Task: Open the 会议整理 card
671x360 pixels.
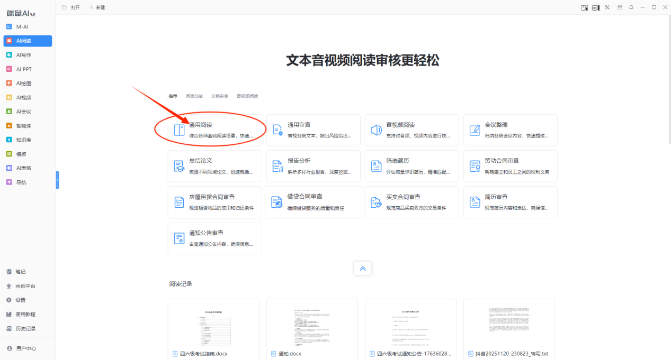Action: coord(509,130)
